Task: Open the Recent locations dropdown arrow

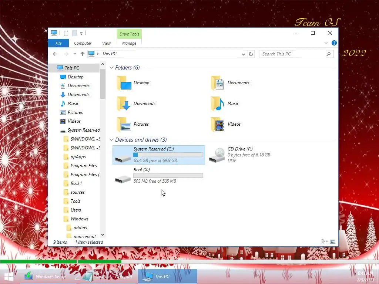Action: click(x=75, y=54)
